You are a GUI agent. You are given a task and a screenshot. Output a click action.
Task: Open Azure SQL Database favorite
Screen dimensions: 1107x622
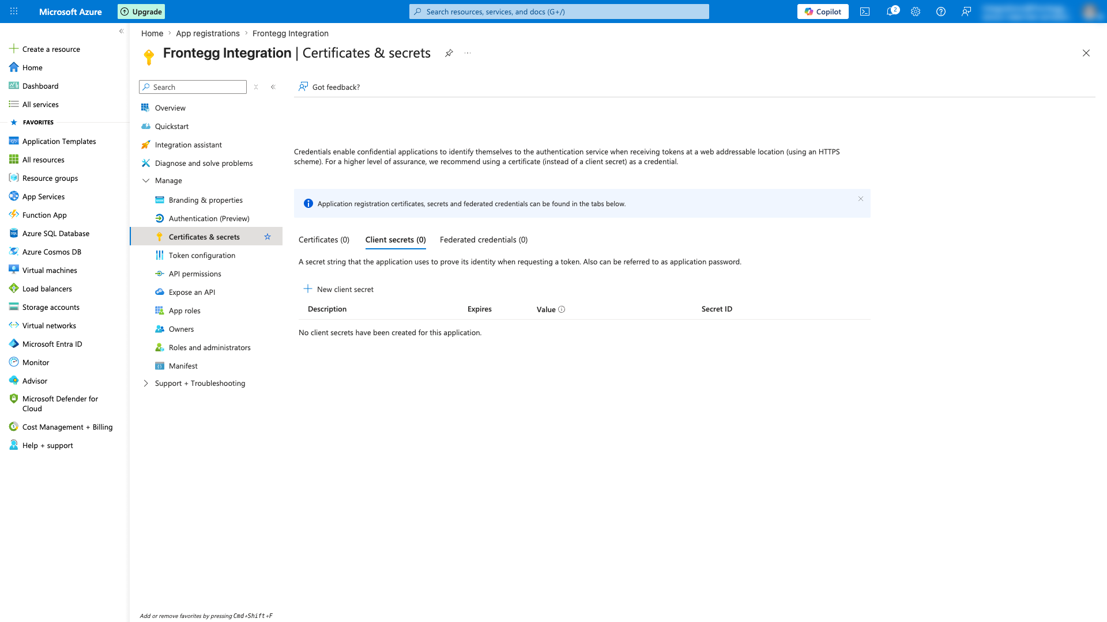point(56,233)
